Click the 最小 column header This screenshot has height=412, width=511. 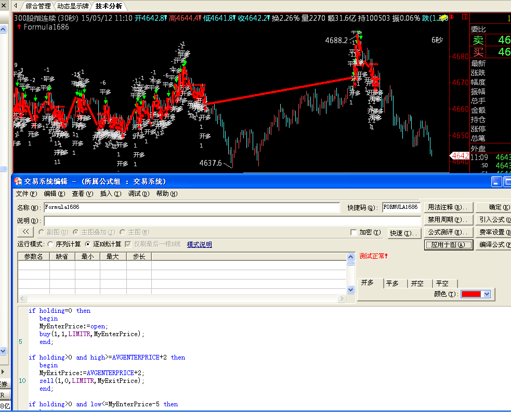pos(88,257)
